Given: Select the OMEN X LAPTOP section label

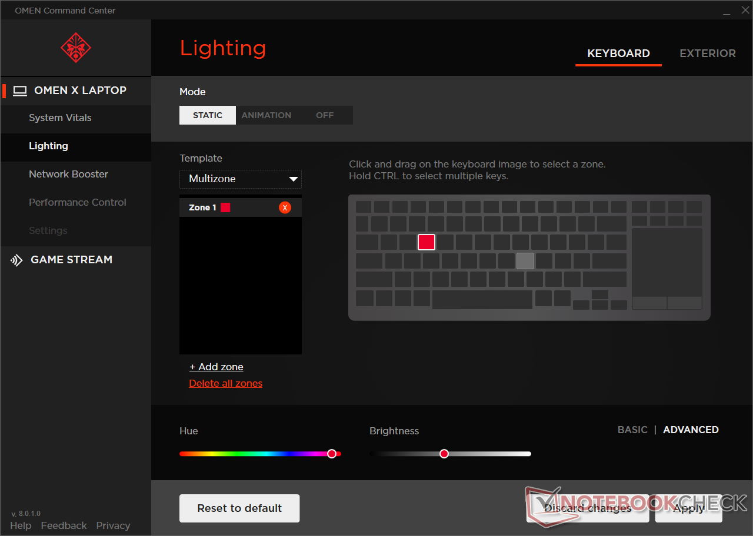Looking at the screenshot, I should tap(80, 91).
